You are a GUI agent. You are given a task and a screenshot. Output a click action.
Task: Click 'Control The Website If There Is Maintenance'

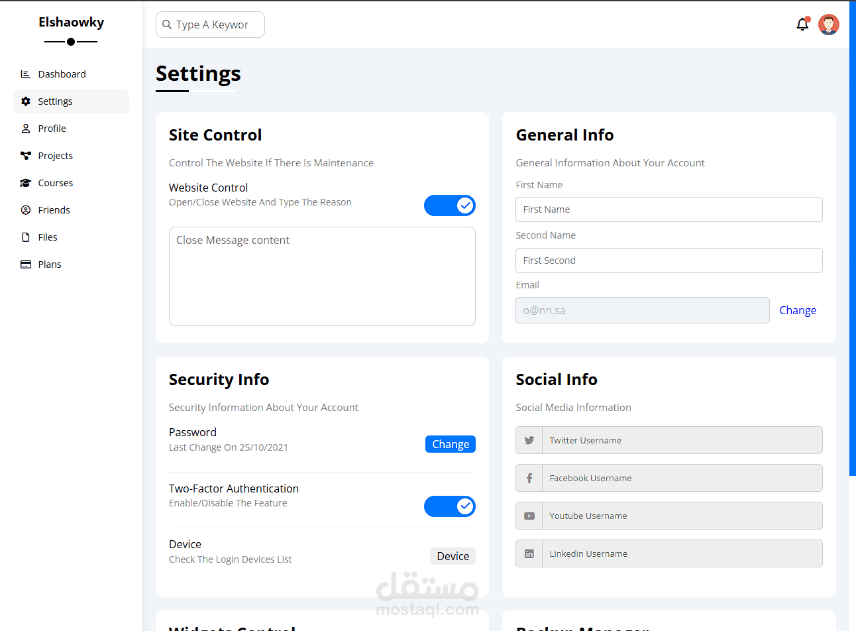pyautogui.click(x=271, y=163)
